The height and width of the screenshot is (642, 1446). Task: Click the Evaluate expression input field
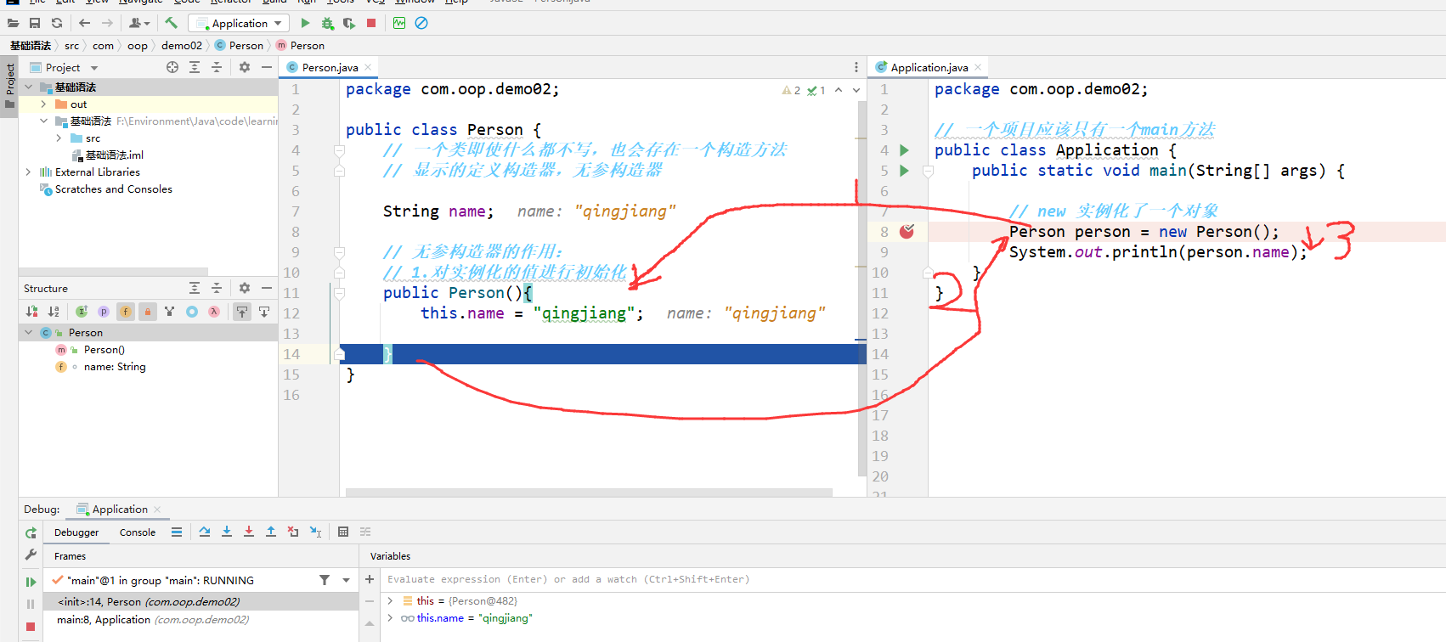(x=912, y=579)
